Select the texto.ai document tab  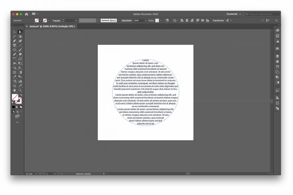[52, 26]
